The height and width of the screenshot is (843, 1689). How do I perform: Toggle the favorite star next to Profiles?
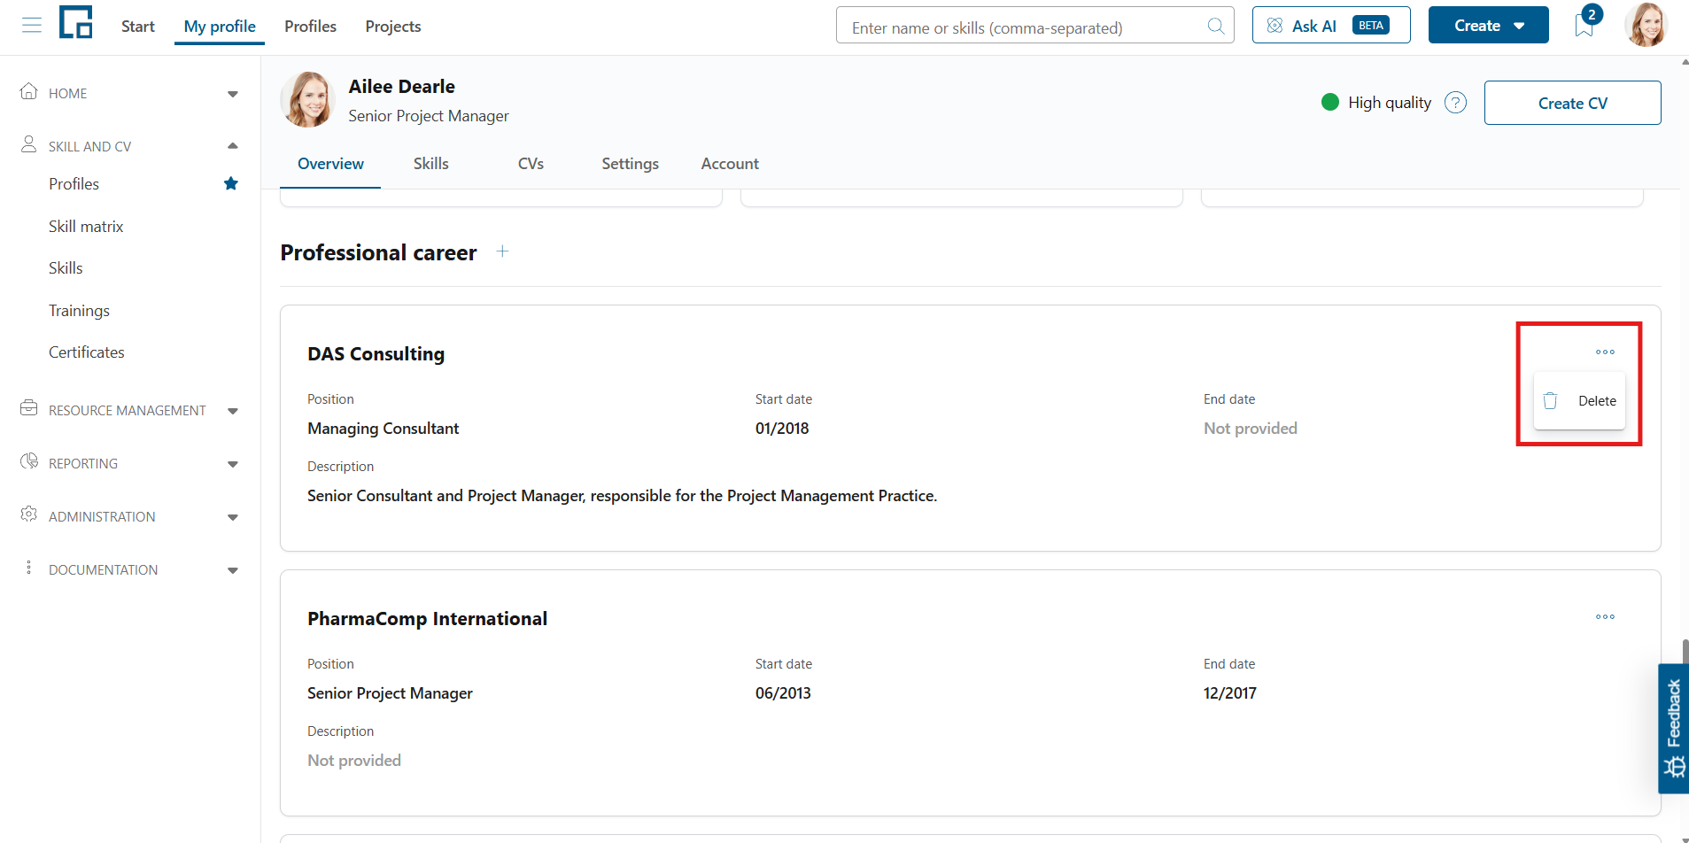[x=231, y=183]
